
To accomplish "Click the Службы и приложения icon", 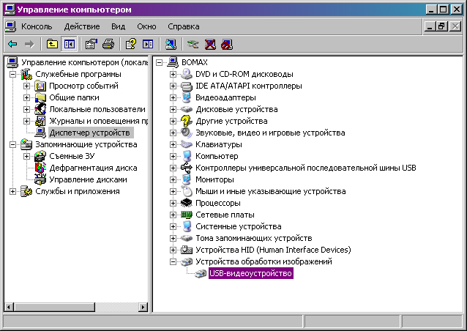I will coord(26,191).
